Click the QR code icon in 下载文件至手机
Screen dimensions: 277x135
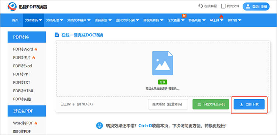pyautogui.click(x=199, y=104)
